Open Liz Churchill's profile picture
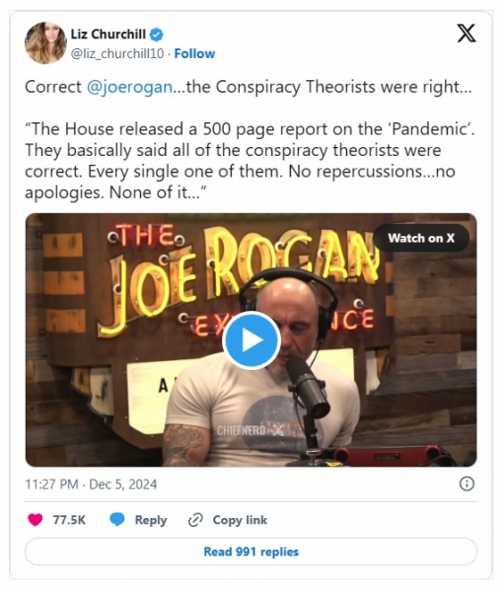The width and height of the screenshot is (504, 592). (x=45, y=43)
